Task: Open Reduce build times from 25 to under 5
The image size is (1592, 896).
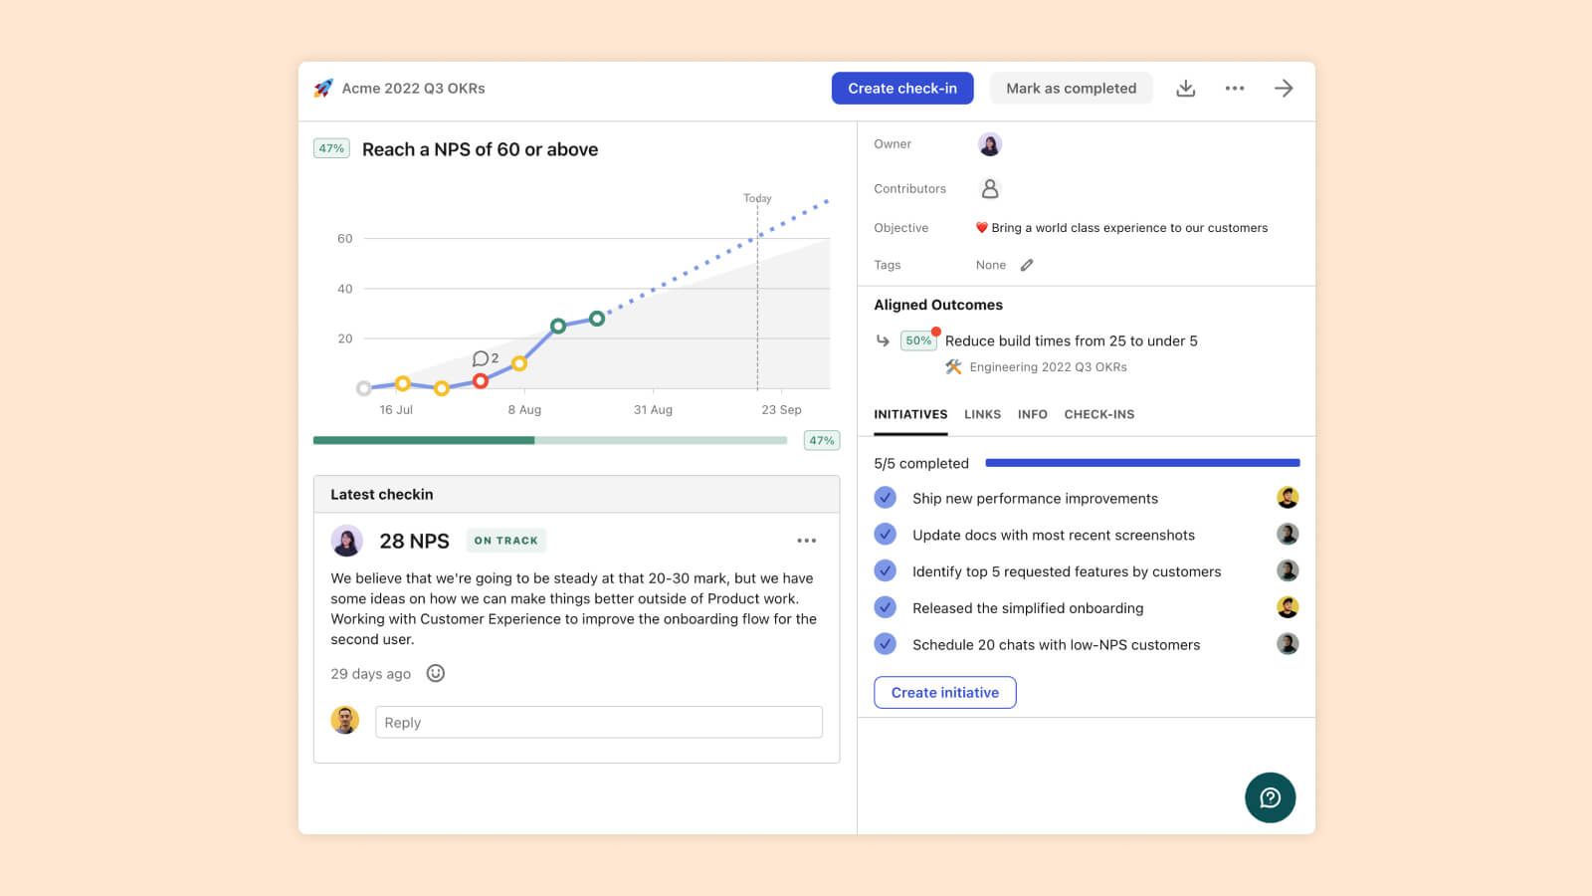Action: tap(1072, 340)
